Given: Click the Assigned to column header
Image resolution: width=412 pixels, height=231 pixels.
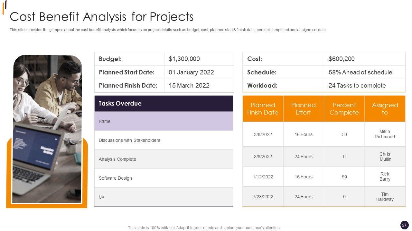Looking at the screenshot, I should tap(385, 109).
